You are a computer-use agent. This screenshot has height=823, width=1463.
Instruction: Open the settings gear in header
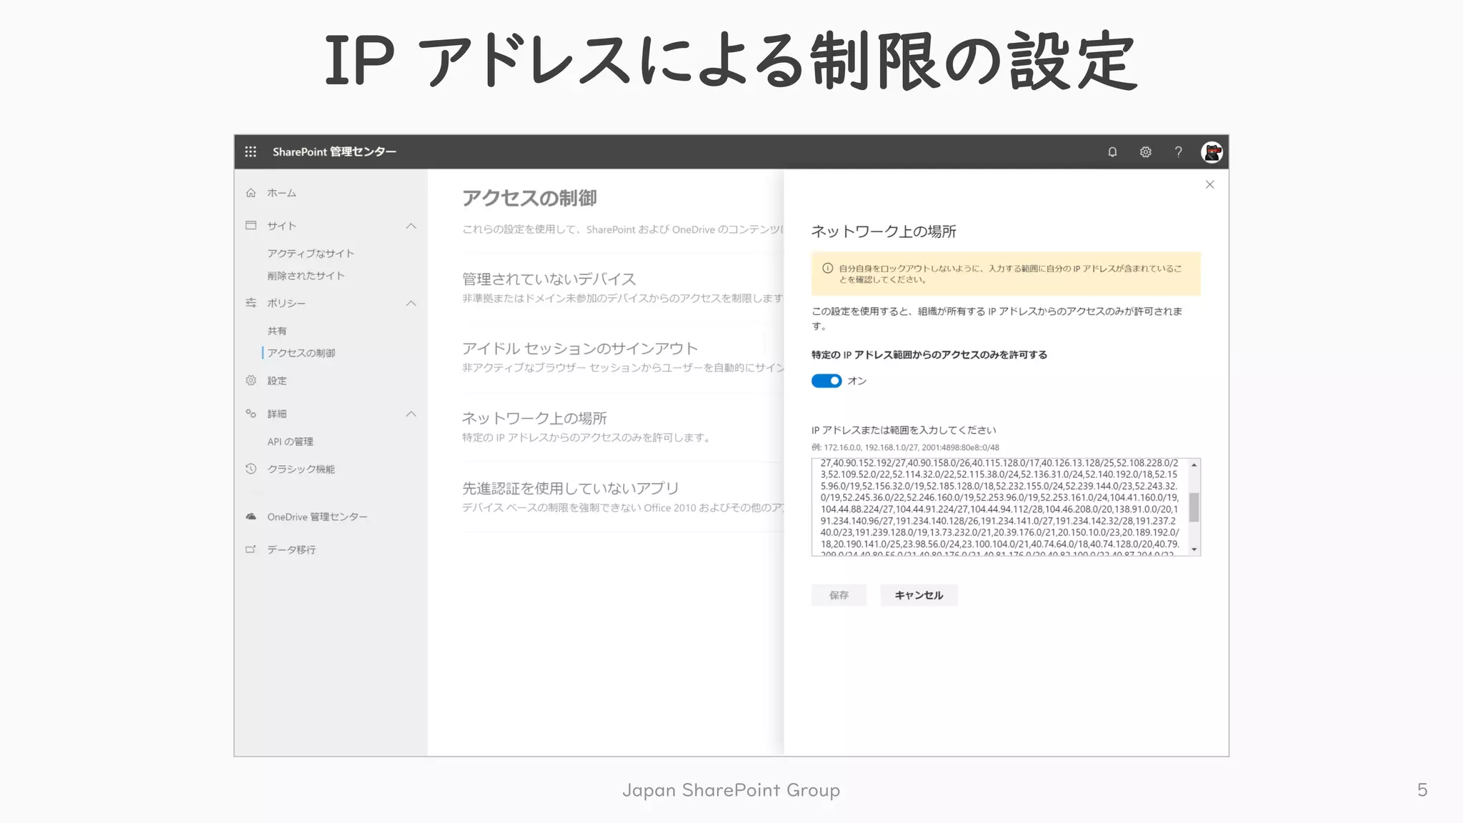1145,151
